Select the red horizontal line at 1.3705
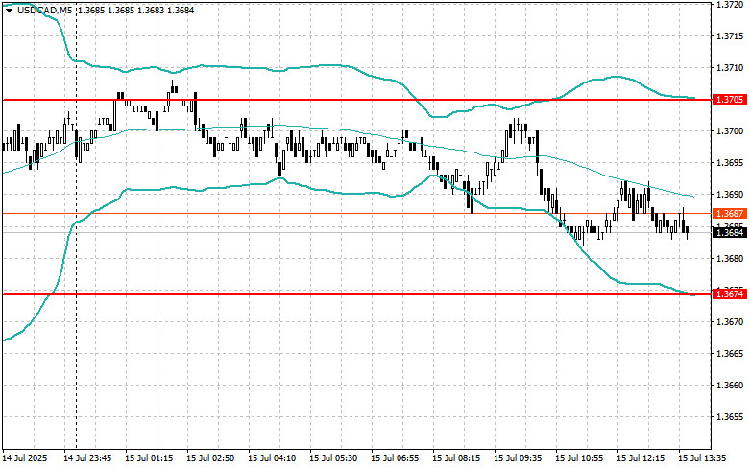The height and width of the screenshot is (469, 750). pos(357,100)
